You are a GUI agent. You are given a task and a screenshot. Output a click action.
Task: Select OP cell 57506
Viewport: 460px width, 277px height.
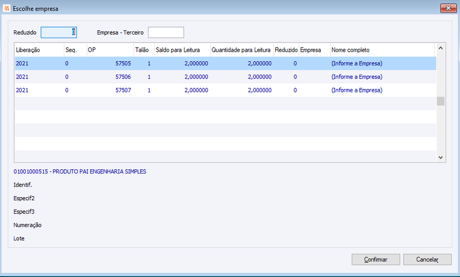[123, 77]
